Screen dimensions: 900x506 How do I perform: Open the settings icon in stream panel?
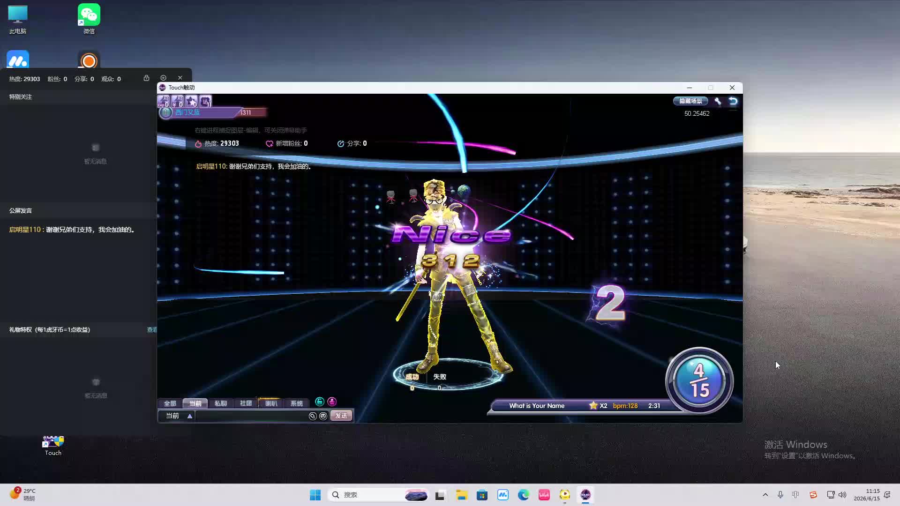(163, 78)
